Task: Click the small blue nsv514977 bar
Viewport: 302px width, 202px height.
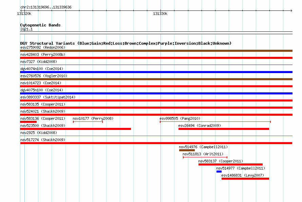Action: click(219, 172)
